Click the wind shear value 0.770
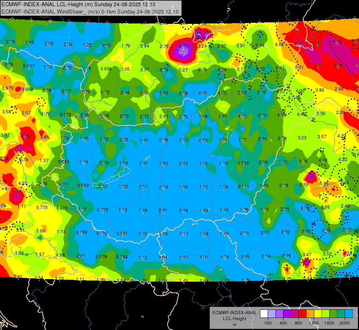Screen dimensions: 359x330 click(x=42, y=208)
